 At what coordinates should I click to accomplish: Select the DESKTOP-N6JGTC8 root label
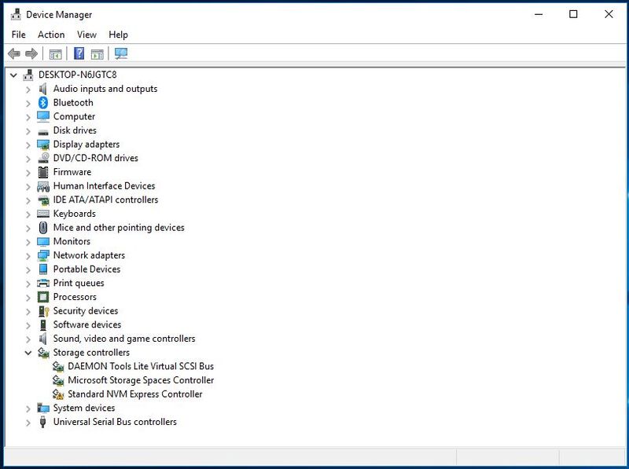(x=77, y=75)
